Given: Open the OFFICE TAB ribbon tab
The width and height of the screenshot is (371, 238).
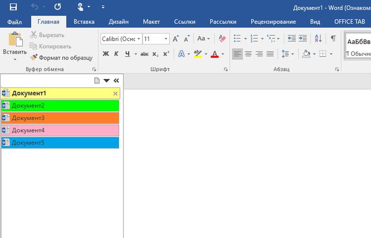Looking at the screenshot, I should pyautogui.click(x=350, y=22).
